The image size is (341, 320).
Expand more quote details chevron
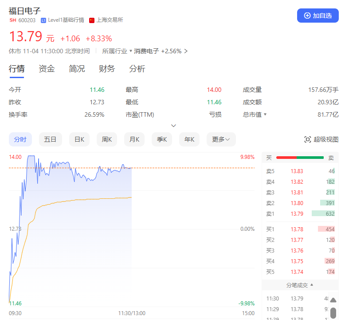pos(173,126)
